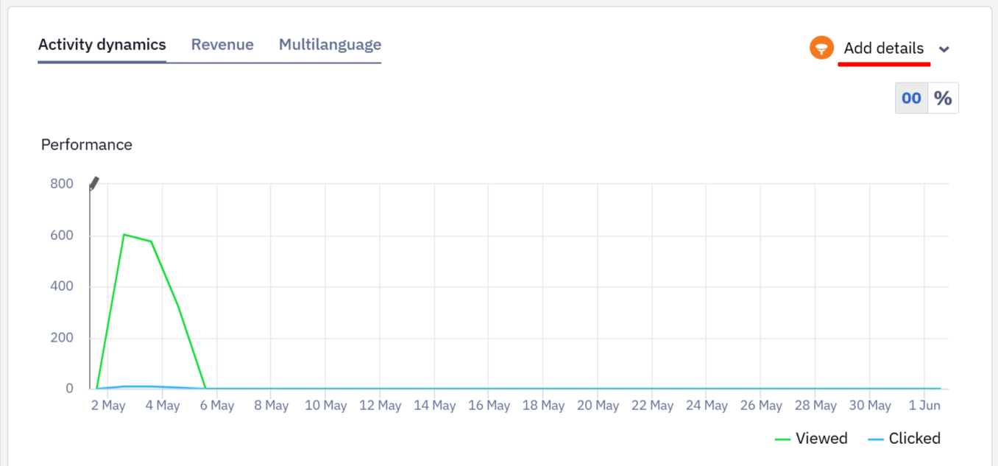Switch to the Multilanguage tab

coord(330,45)
